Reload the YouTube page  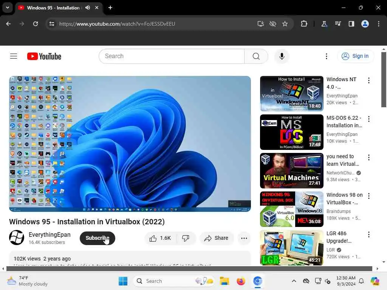coord(36,24)
